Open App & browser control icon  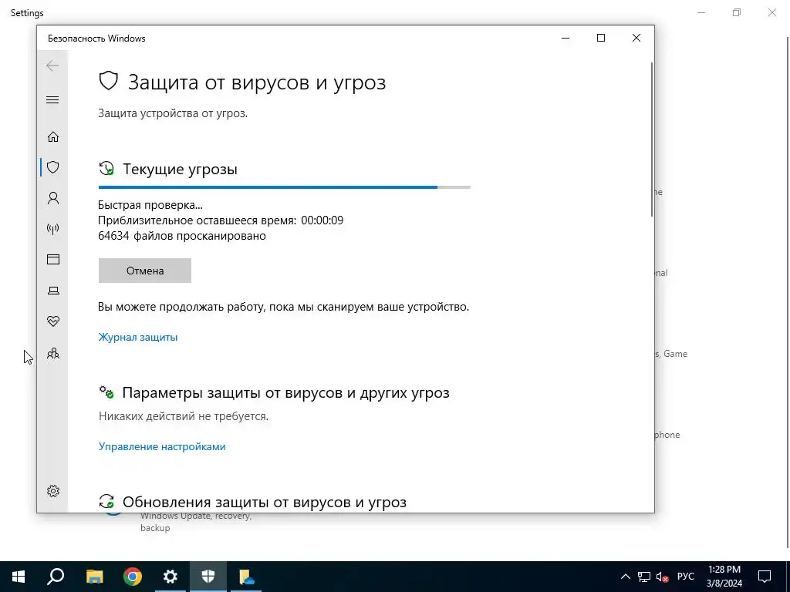[x=53, y=259]
